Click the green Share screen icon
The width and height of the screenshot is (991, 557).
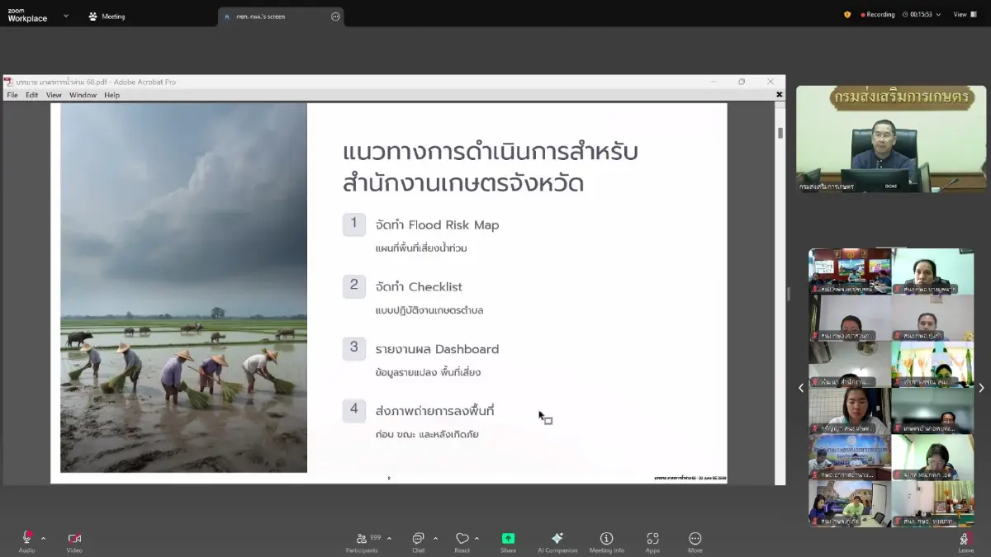click(x=509, y=537)
